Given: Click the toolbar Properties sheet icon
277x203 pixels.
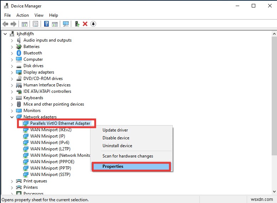Looking at the screenshot, I should pyautogui.click(x=35, y=24).
